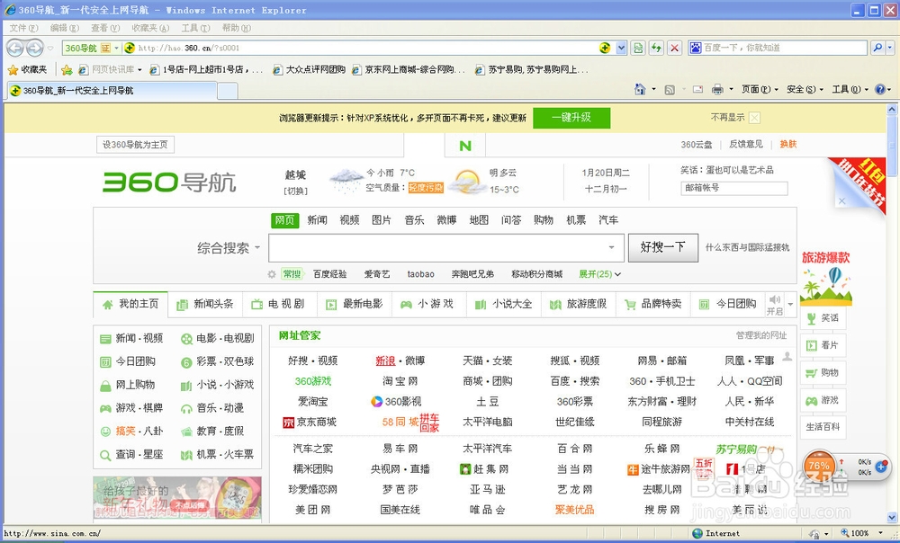Select the 视频 search tab
This screenshot has height=543, width=900.
349,220
